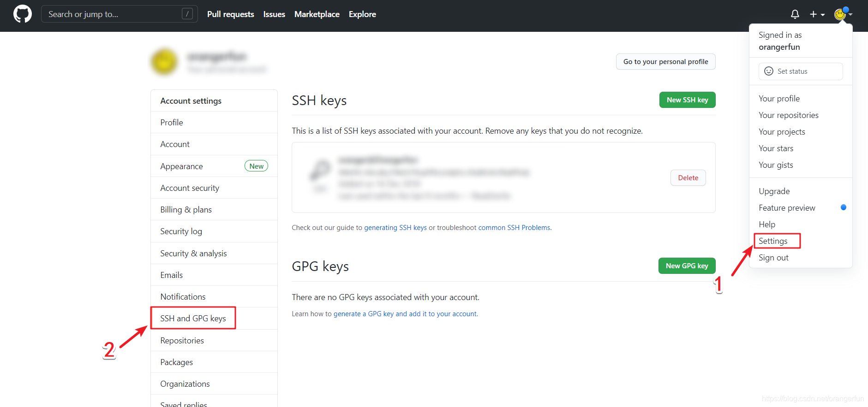
Task: Choose Your gists in user menu
Action: (x=801, y=165)
